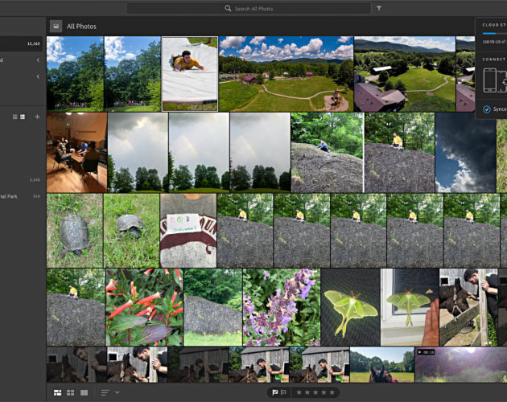Set rating to five stars
The height and width of the screenshot is (402, 507).
tap(332, 392)
